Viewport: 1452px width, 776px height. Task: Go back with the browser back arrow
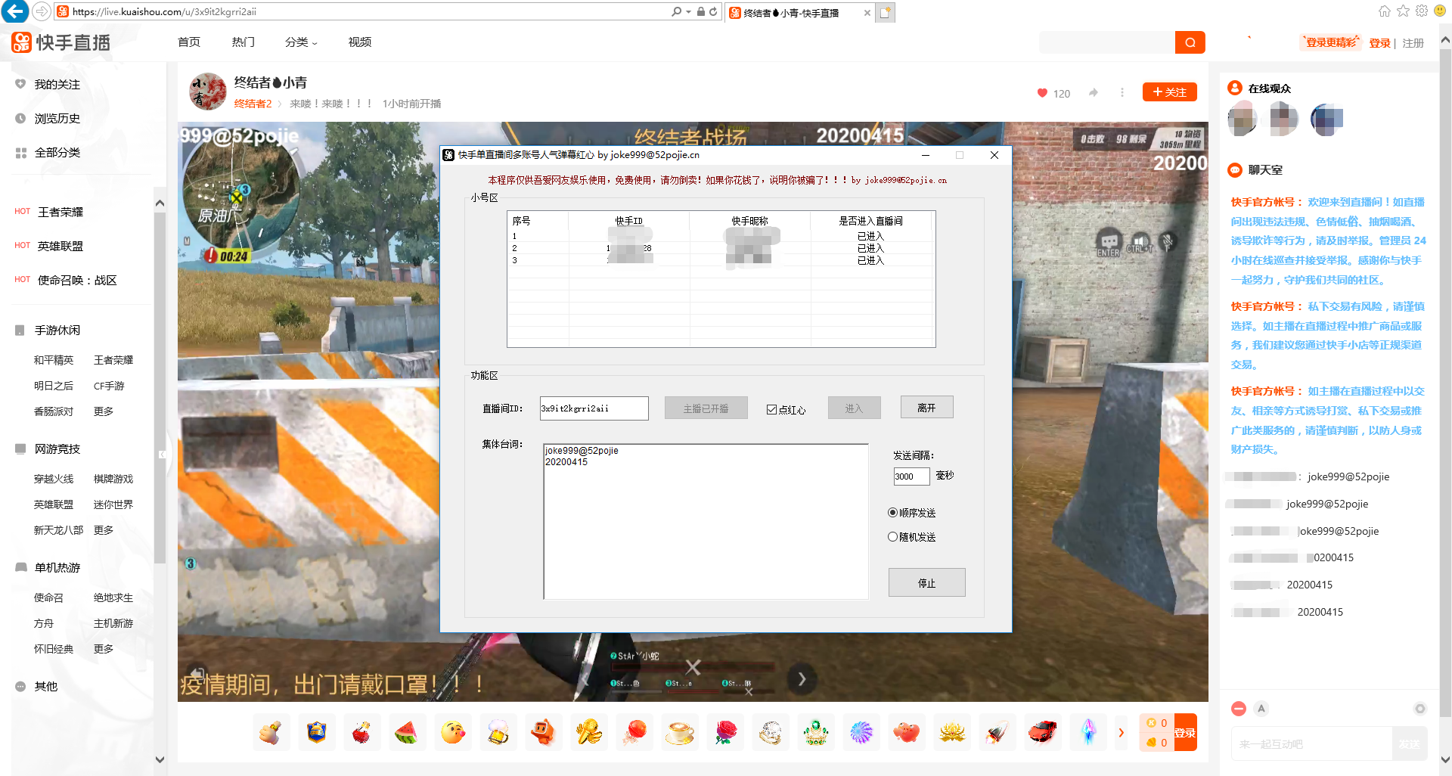click(x=15, y=11)
